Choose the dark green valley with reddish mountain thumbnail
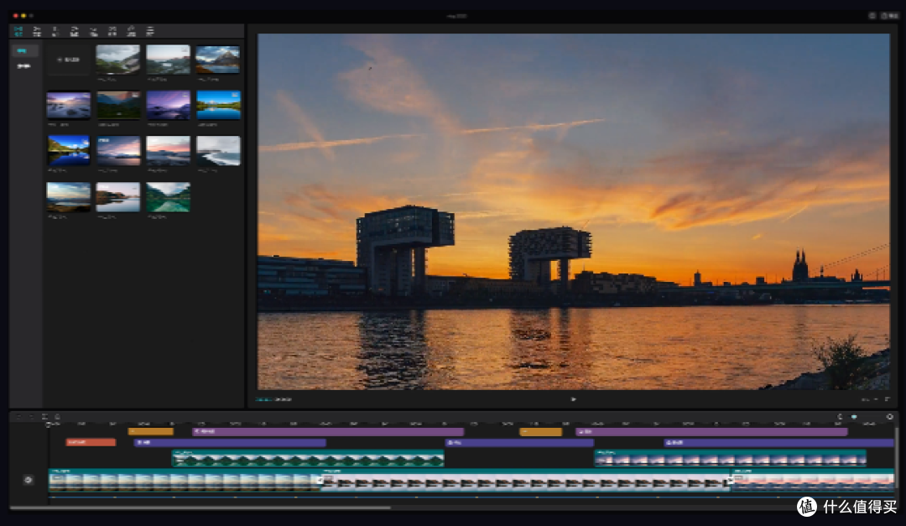 click(118, 105)
